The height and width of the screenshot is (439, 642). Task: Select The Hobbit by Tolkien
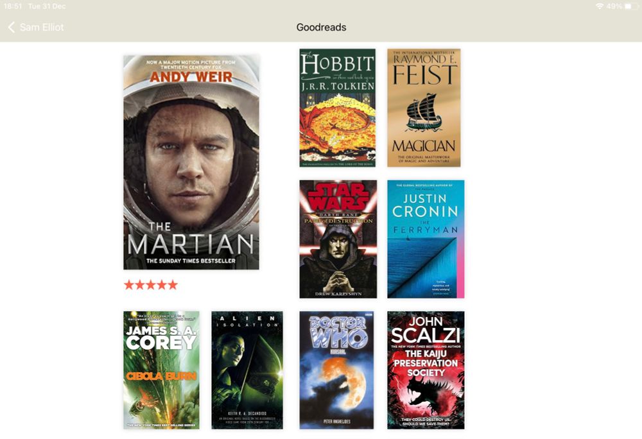pos(338,108)
